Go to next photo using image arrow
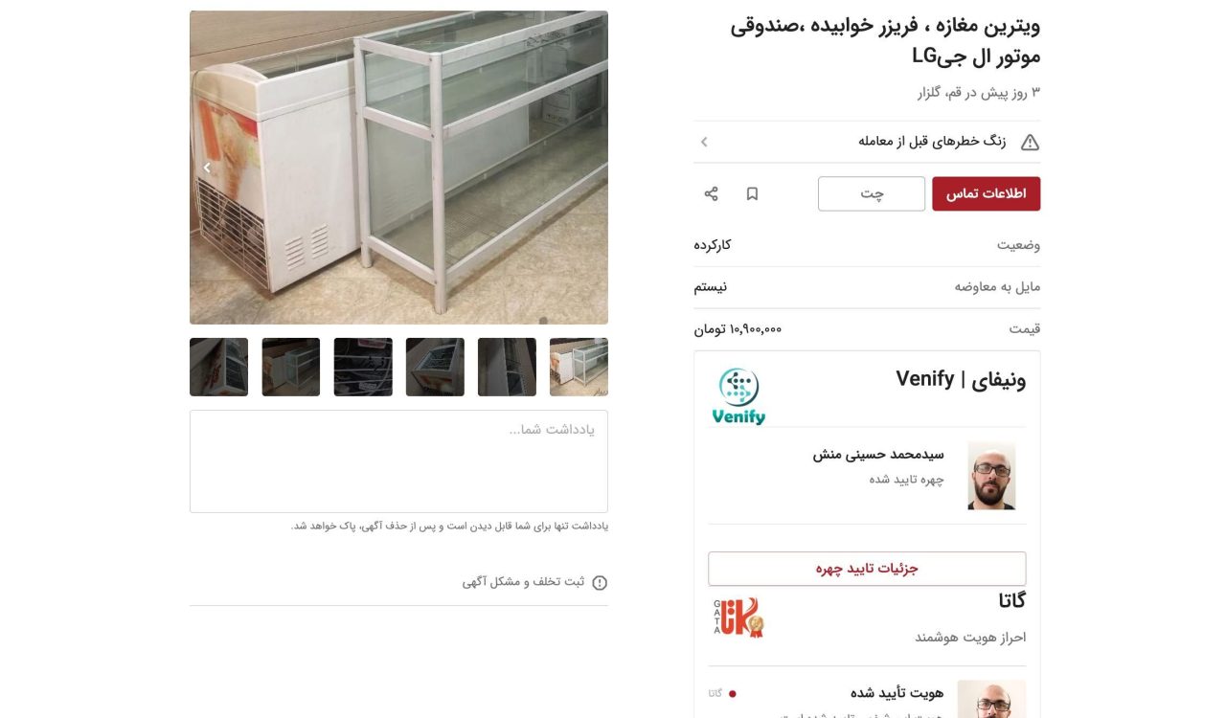The image size is (1226, 718). tap(206, 168)
